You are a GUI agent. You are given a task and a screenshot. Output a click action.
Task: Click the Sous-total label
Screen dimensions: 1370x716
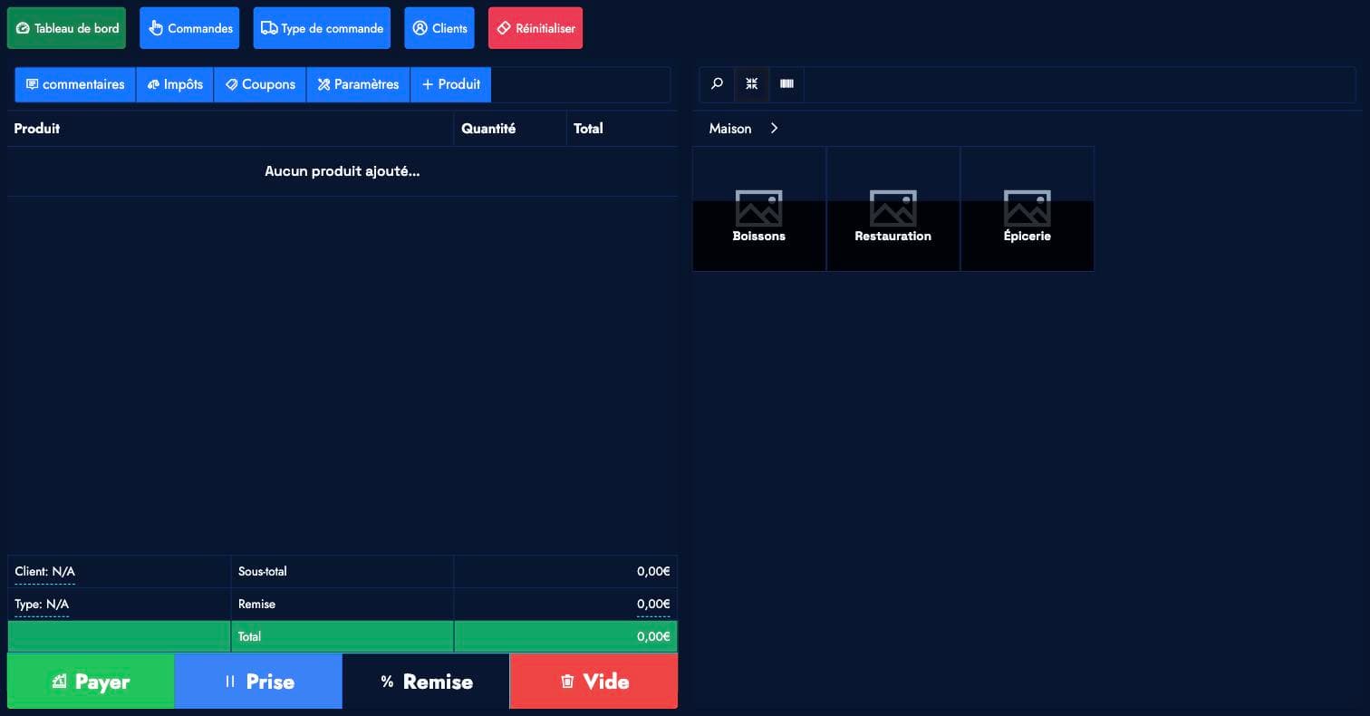pyautogui.click(x=263, y=572)
